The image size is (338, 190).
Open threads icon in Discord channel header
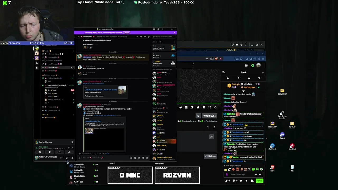137,37
